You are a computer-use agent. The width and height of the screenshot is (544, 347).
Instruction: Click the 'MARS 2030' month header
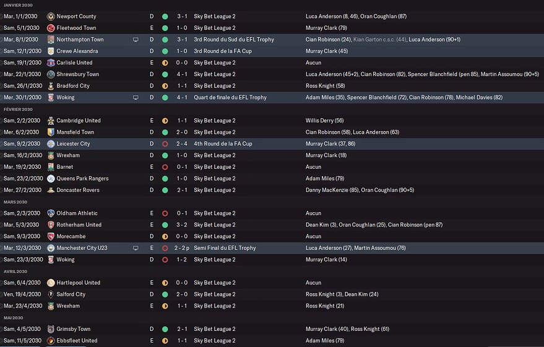click(15, 202)
